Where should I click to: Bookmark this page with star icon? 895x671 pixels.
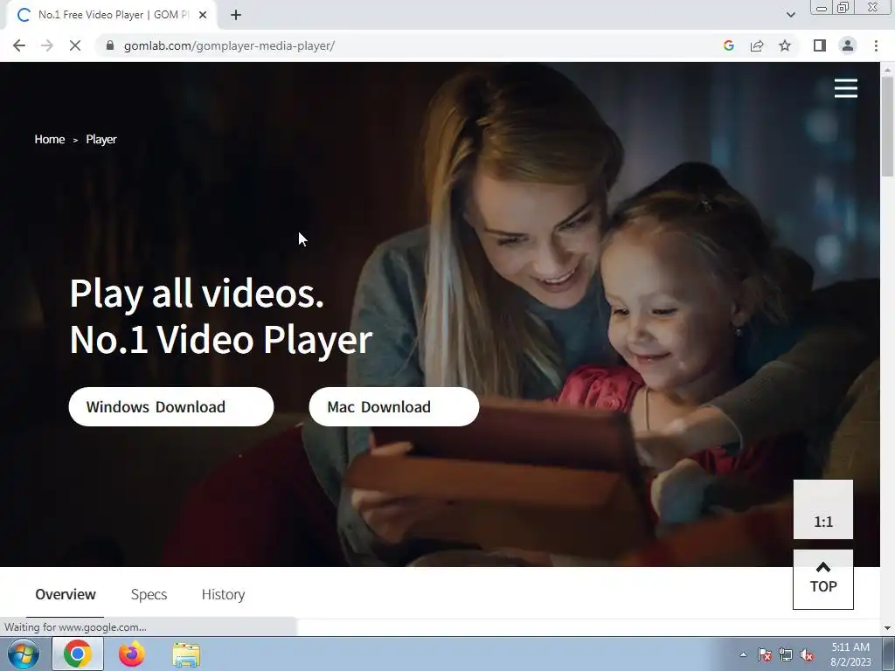pos(785,45)
